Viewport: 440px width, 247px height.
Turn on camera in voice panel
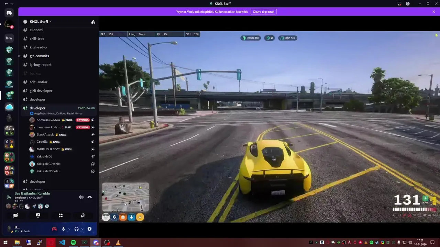click(15, 215)
